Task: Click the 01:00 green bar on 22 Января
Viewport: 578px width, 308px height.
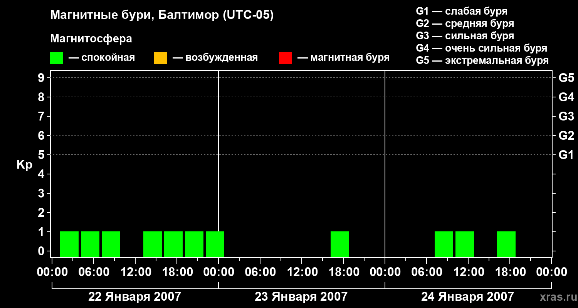Action: pos(69,244)
